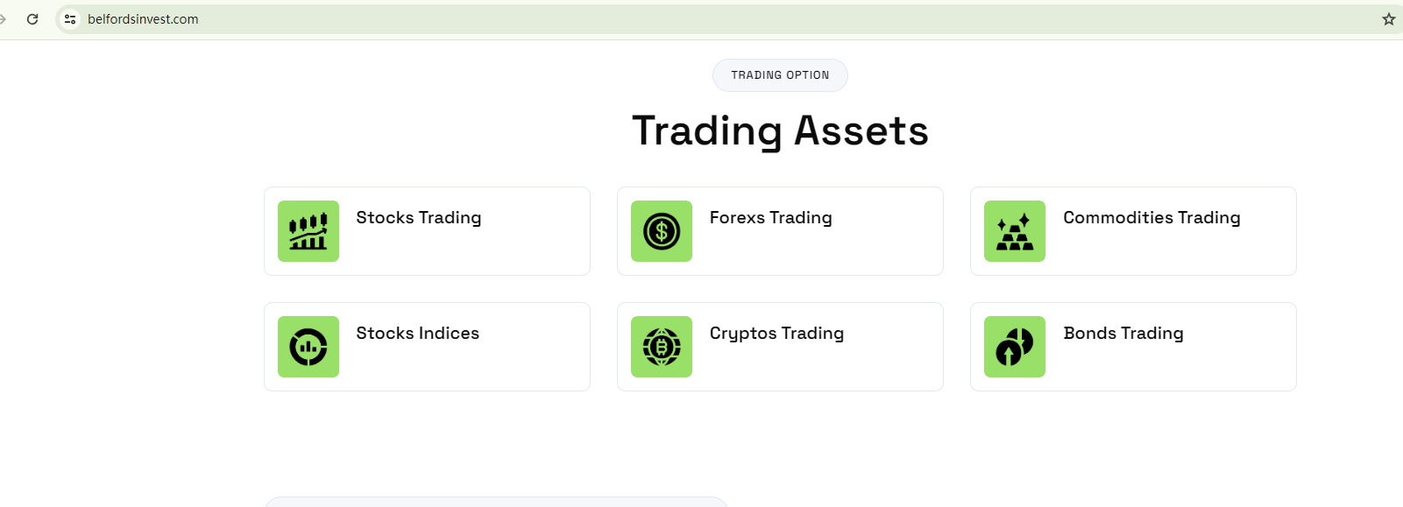1403x507 pixels.
Task: Open the Stocks Indices label
Action: coord(417,334)
